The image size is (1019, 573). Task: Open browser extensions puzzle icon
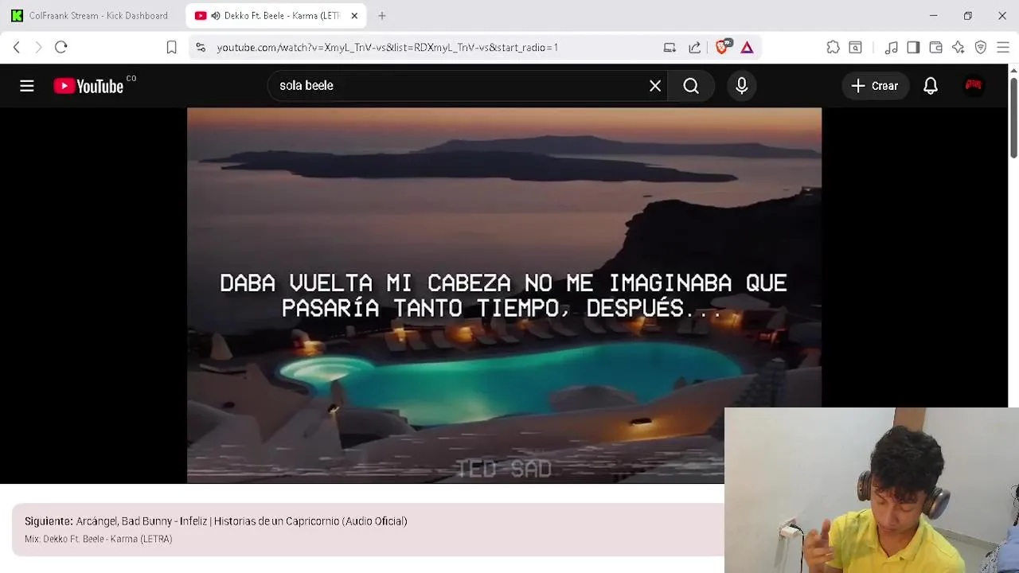point(833,48)
